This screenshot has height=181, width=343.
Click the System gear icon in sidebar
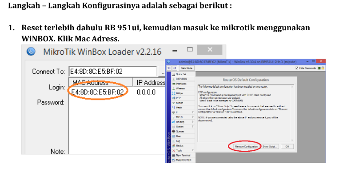[173, 126]
